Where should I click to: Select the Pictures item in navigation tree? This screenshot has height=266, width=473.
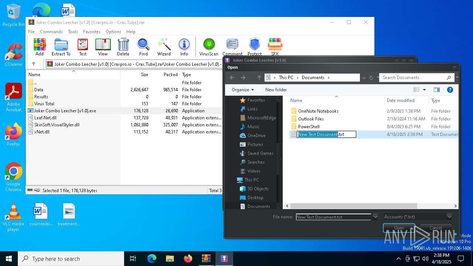click(255, 144)
